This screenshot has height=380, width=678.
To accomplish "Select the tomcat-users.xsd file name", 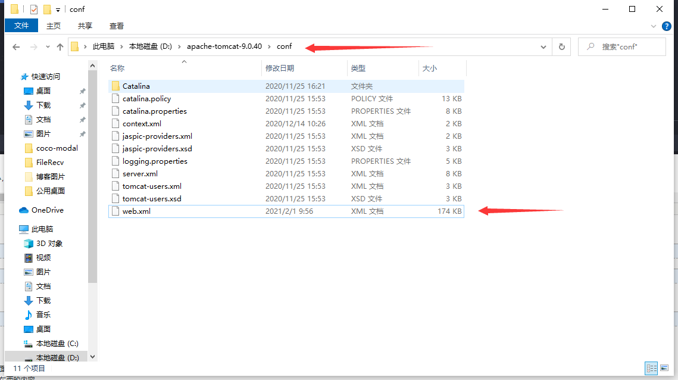I will (152, 199).
